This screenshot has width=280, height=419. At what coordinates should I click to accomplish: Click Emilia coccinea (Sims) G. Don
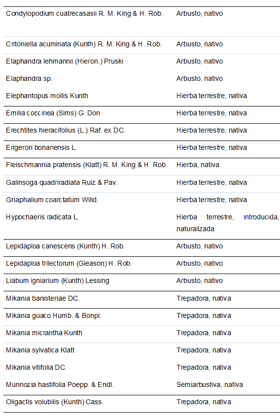tap(53, 113)
